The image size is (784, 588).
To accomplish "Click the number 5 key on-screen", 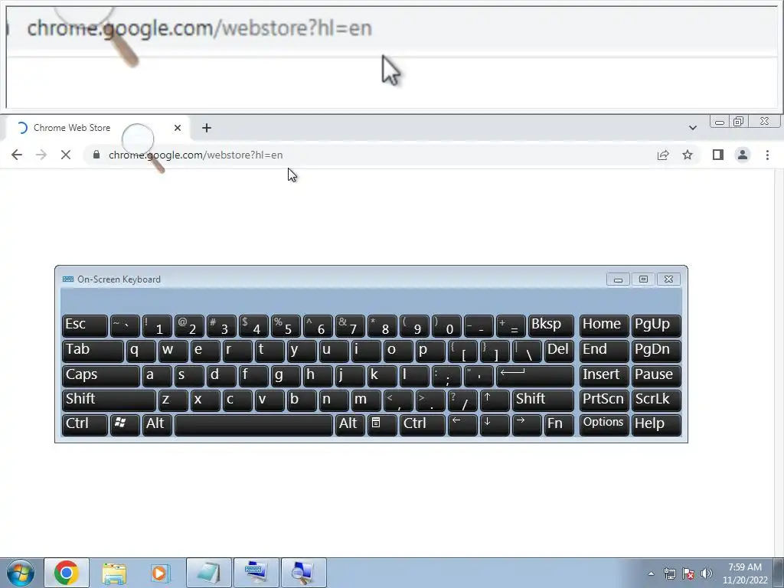I will pyautogui.click(x=286, y=326).
